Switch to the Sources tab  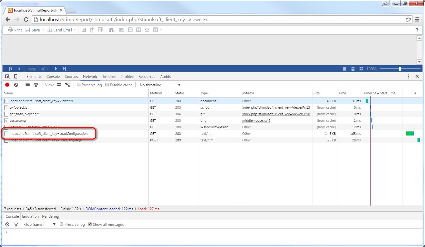pyautogui.click(x=71, y=77)
